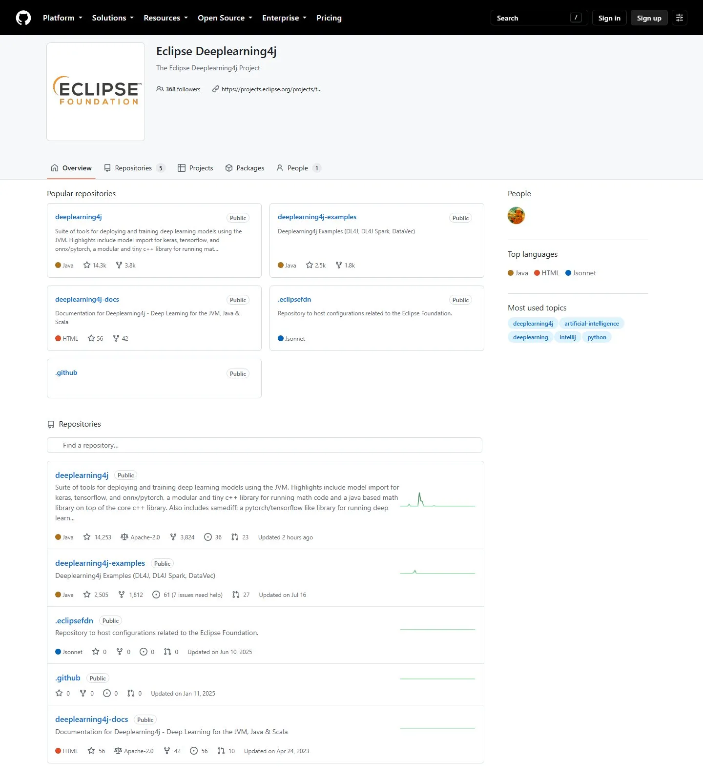Screen dimensions: 703x781
Task: Click the python topic tag
Action: pyautogui.click(x=597, y=337)
